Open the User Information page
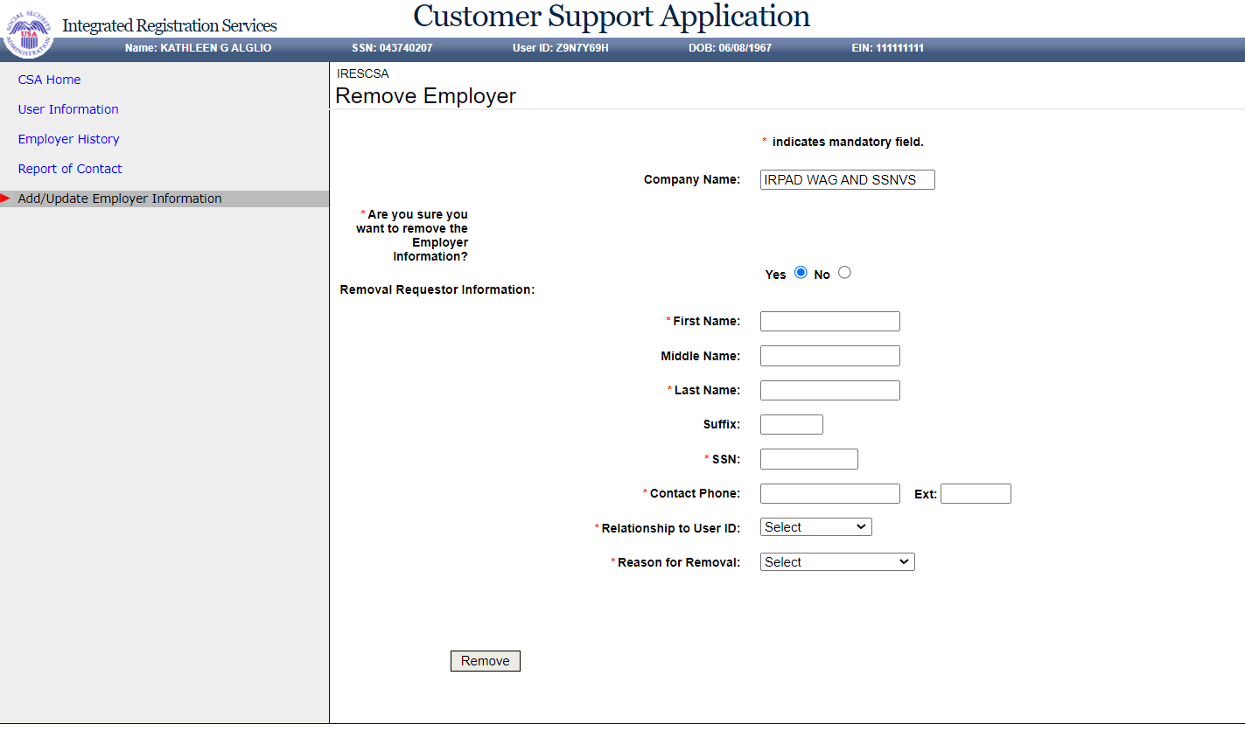Viewport: 1245px width, 738px height. tap(68, 109)
